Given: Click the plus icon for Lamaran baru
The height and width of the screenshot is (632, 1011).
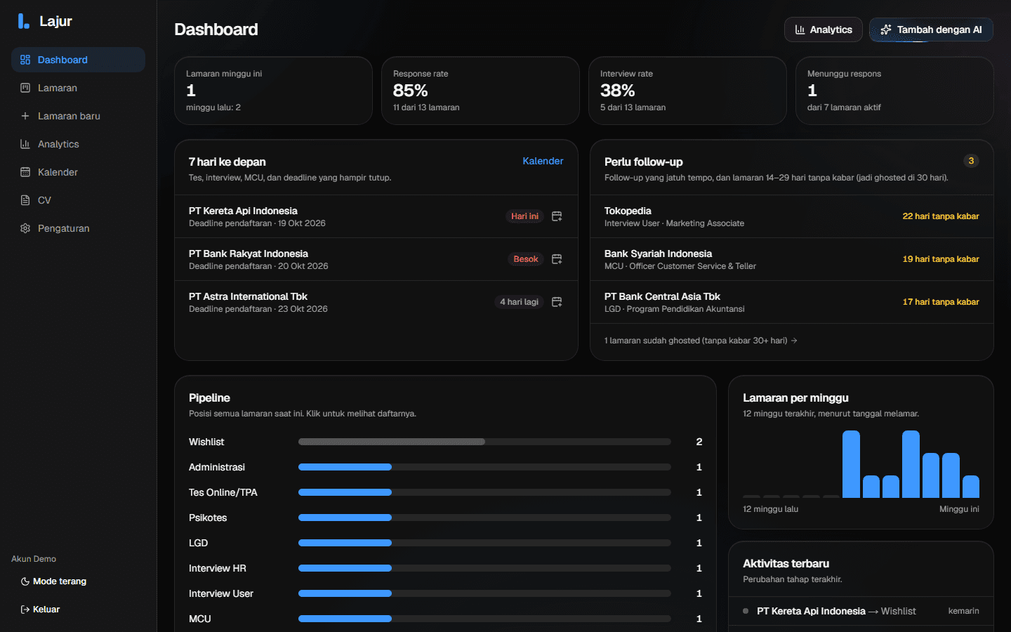Looking at the screenshot, I should [x=25, y=116].
